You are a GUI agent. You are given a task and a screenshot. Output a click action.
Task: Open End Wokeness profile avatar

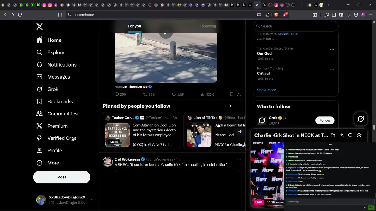pyautogui.click(x=108, y=162)
